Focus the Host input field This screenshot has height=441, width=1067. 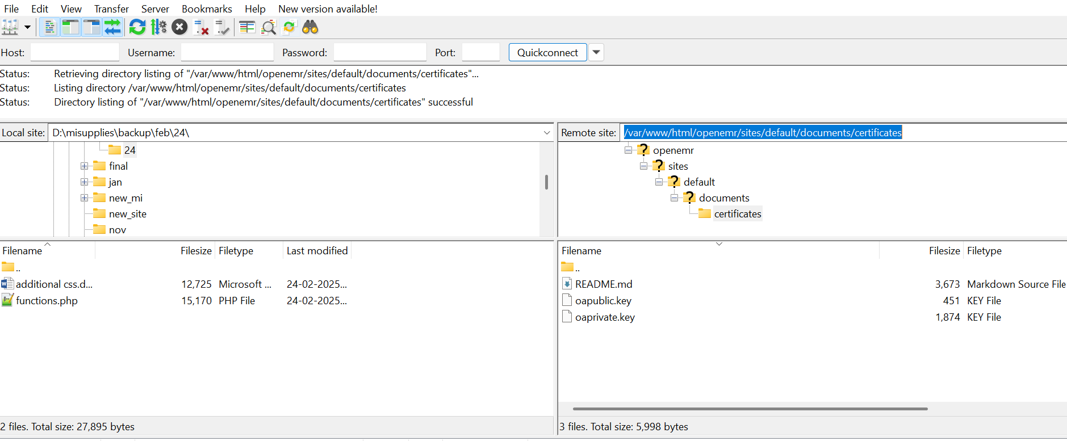75,52
